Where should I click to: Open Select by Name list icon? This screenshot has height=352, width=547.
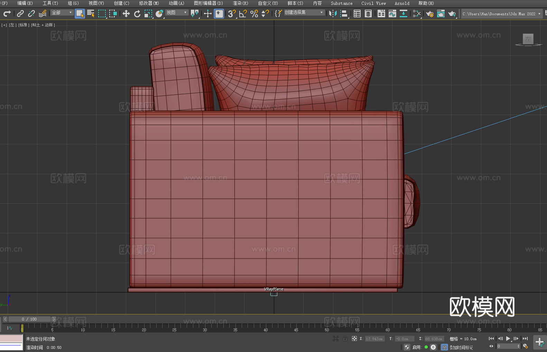[91, 13]
